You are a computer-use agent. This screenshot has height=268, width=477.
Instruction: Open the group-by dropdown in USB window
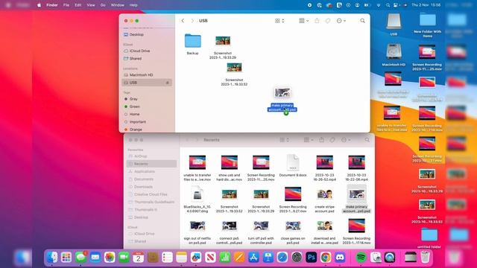pyautogui.click(x=303, y=21)
